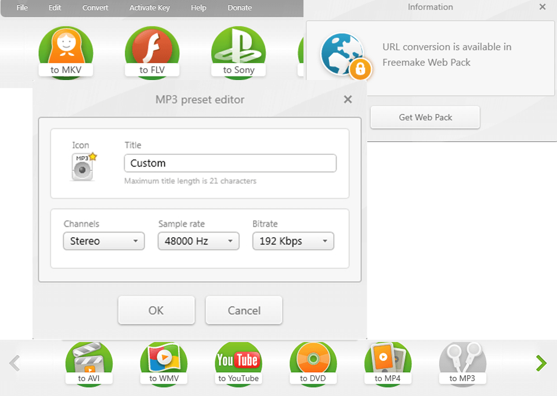Pick the 'to AVI' format icon
557x396 pixels.
click(x=89, y=362)
